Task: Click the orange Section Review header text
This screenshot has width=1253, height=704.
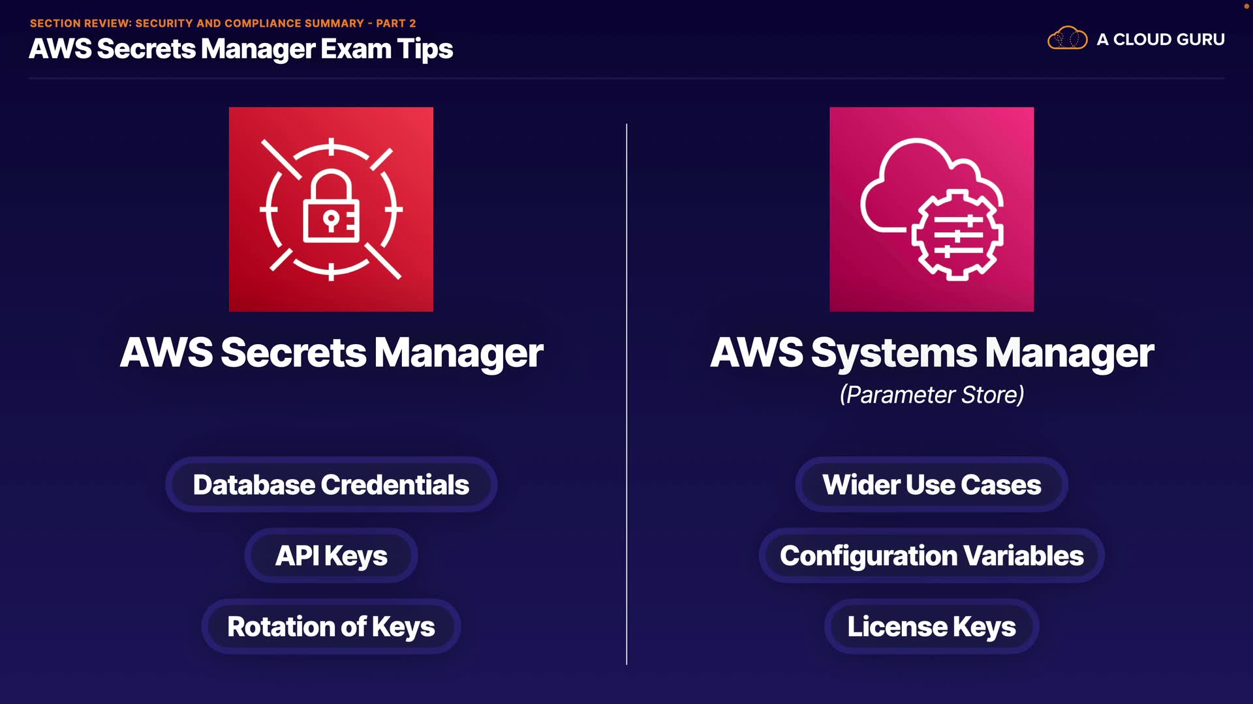Action: coord(223,23)
